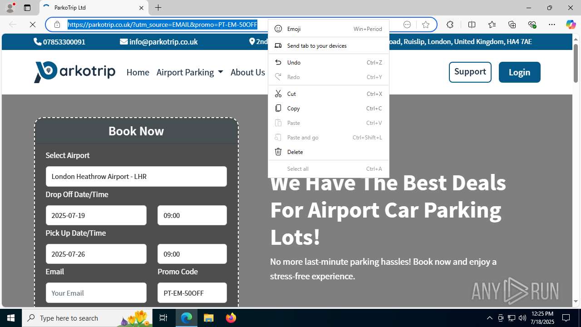
Task: Click the address bar URL
Action: click(x=162, y=25)
